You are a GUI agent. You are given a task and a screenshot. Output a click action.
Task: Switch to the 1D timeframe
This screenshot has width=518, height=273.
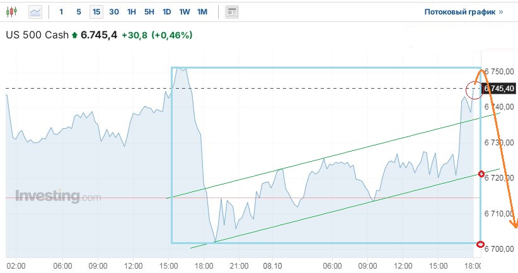(x=166, y=12)
